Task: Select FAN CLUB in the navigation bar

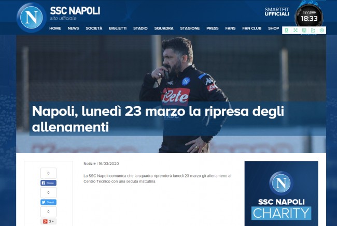Action: click(x=251, y=28)
